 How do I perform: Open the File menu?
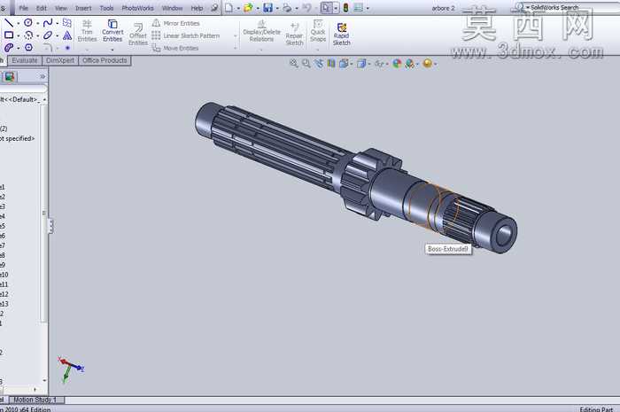pos(23,8)
